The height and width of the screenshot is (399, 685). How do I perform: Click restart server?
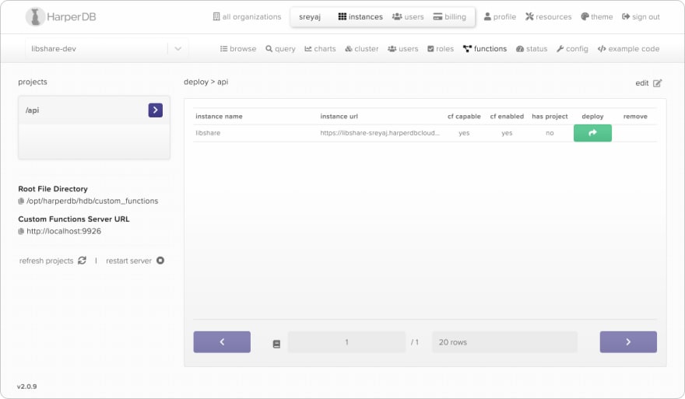(135, 261)
